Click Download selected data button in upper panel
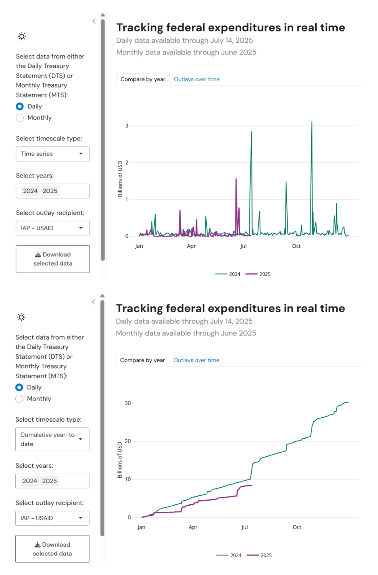Screen dimensions: 378x575 pyautogui.click(x=53, y=259)
